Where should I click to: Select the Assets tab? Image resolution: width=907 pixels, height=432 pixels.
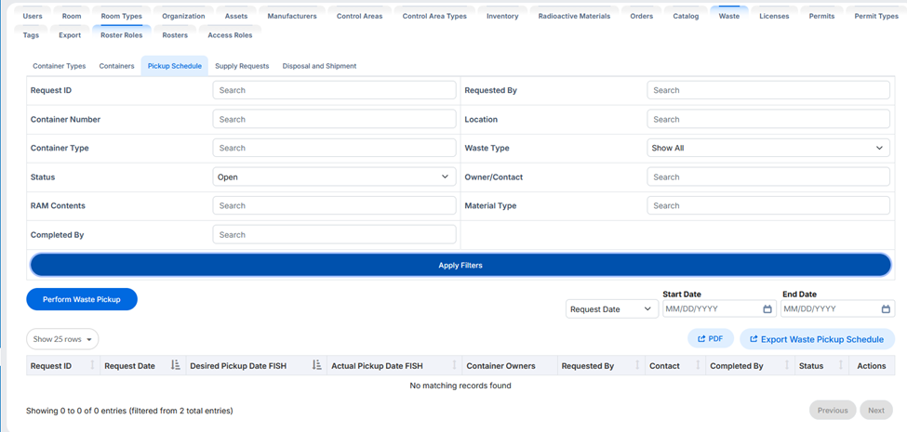click(236, 16)
